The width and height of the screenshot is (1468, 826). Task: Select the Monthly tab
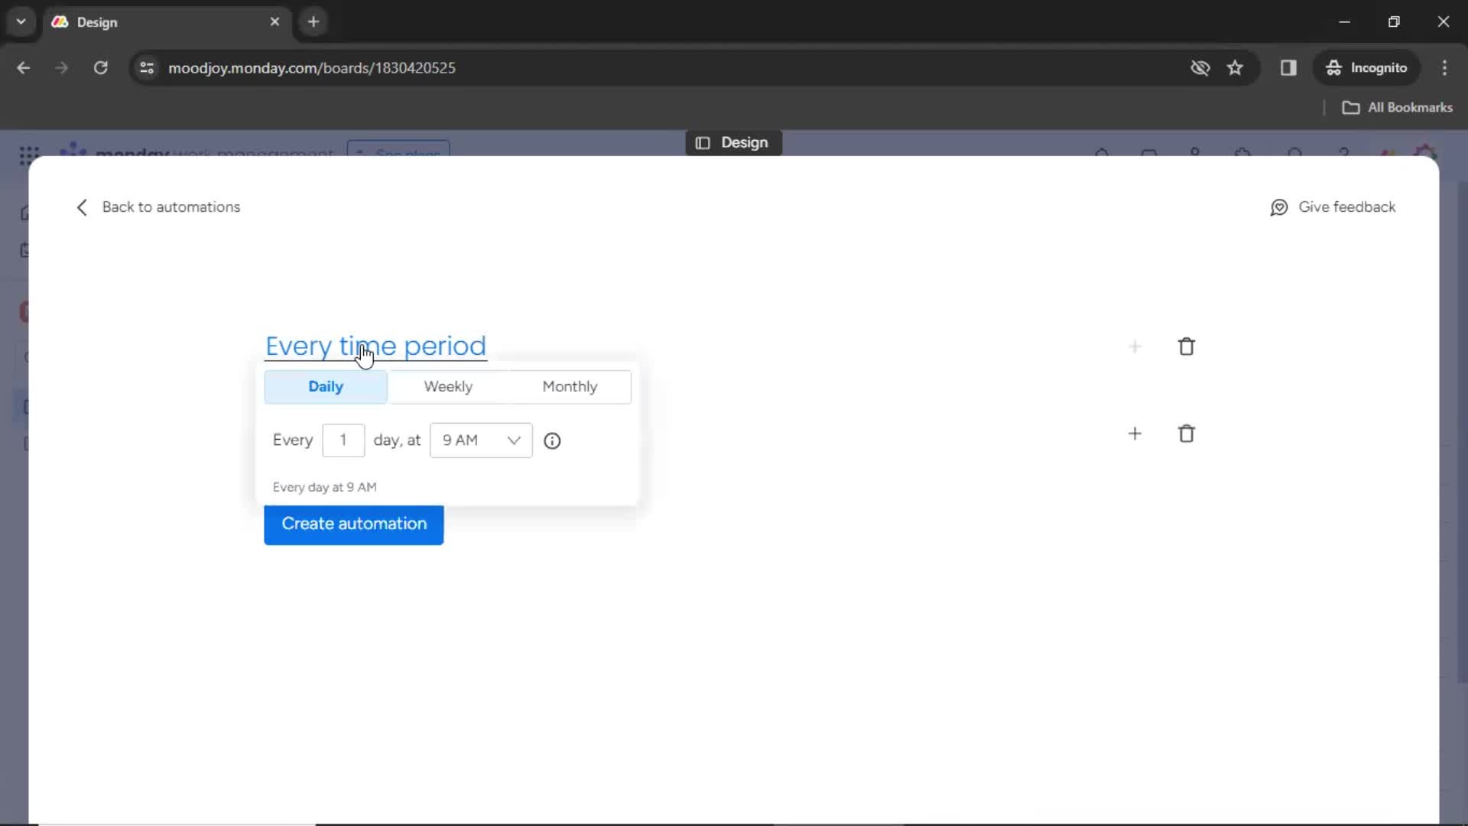[570, 385]
